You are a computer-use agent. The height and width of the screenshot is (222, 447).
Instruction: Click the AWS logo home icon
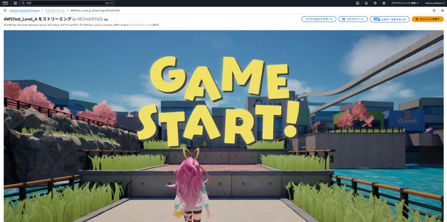tap(5, 3)
